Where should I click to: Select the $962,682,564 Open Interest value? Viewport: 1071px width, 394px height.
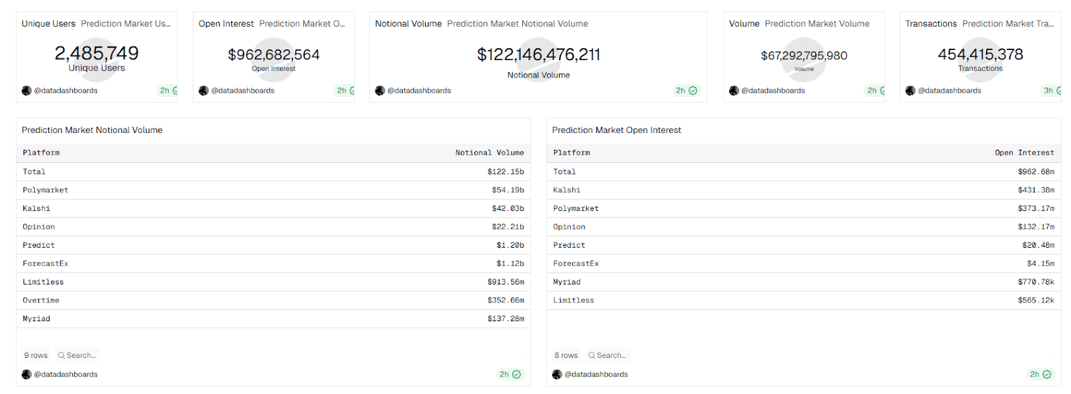pos(274,55)
